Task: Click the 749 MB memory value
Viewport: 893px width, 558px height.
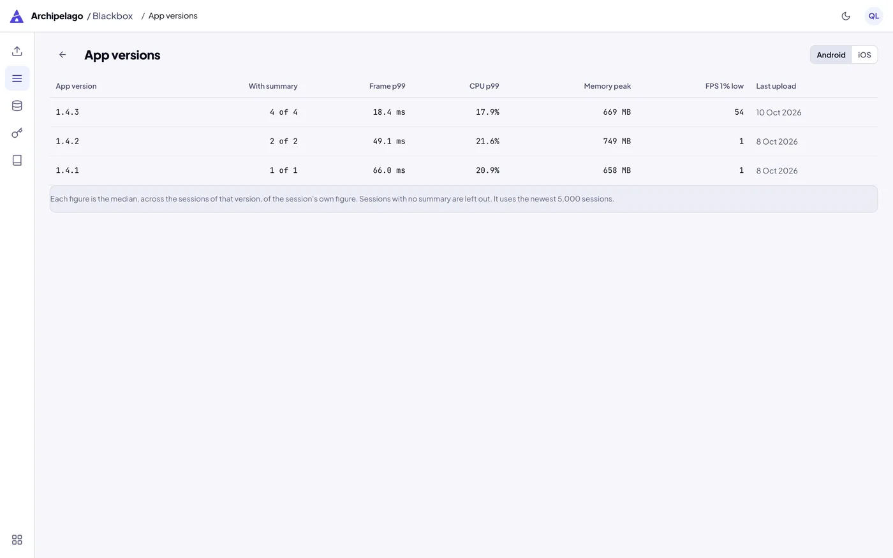Action: point(617,142)
